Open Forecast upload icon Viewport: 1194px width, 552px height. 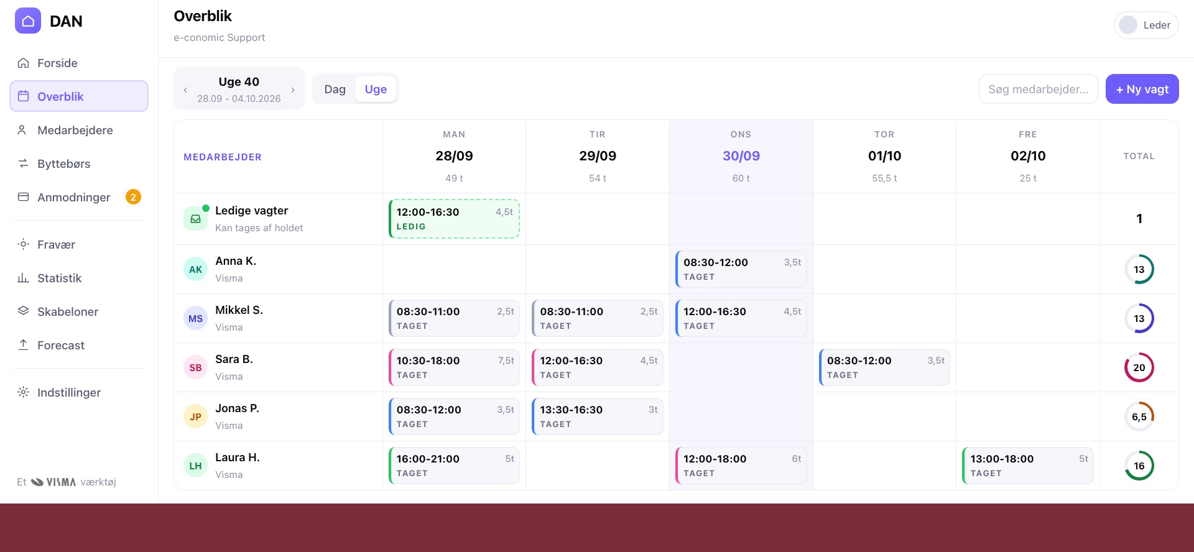(24, 345)
